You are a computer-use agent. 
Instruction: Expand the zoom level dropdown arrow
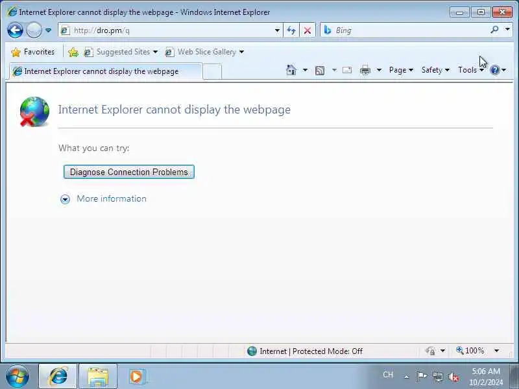click(496, 351)
